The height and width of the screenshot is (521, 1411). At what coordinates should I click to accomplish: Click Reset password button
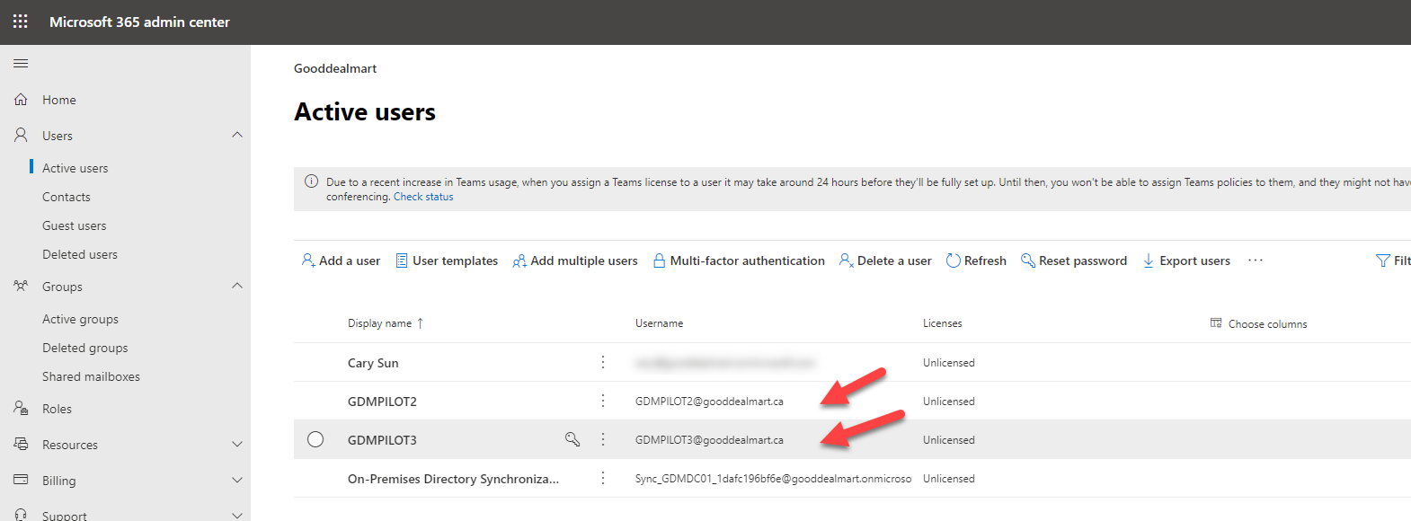(1074, 260)
